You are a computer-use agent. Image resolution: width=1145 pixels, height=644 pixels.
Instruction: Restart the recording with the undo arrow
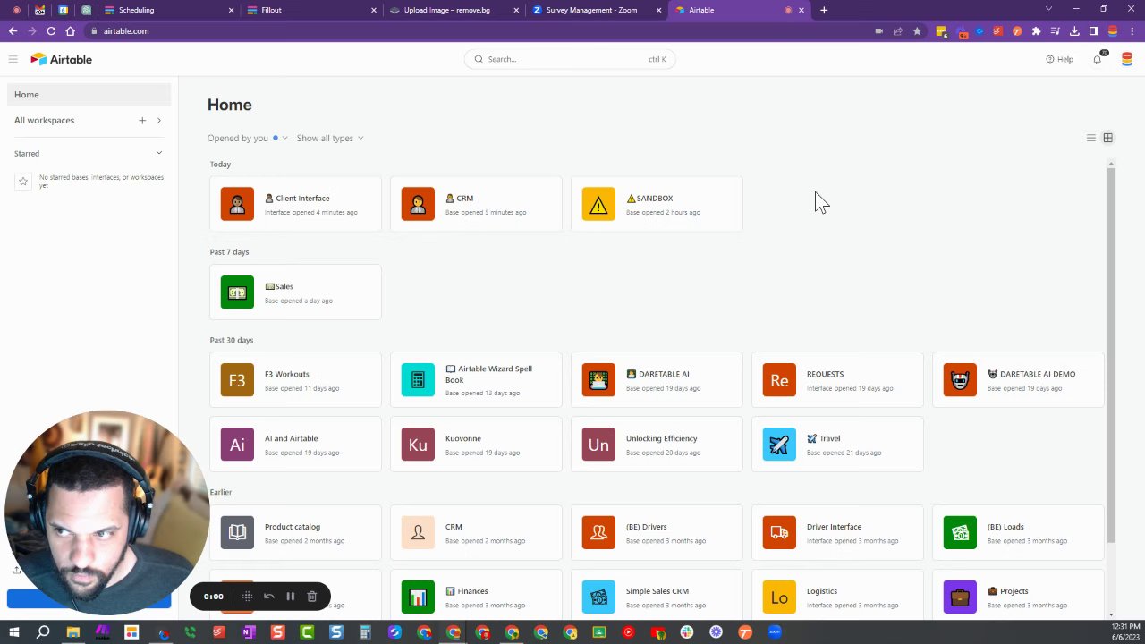pos(268,597)
